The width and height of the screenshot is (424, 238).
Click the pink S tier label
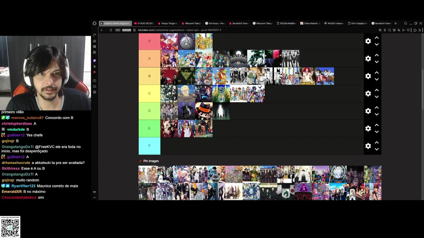[x=149, y=41]
